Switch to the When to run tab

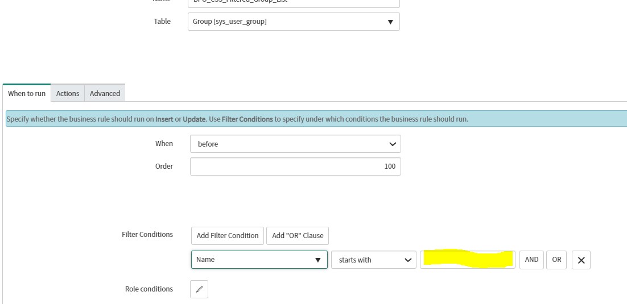coord(27,94)
